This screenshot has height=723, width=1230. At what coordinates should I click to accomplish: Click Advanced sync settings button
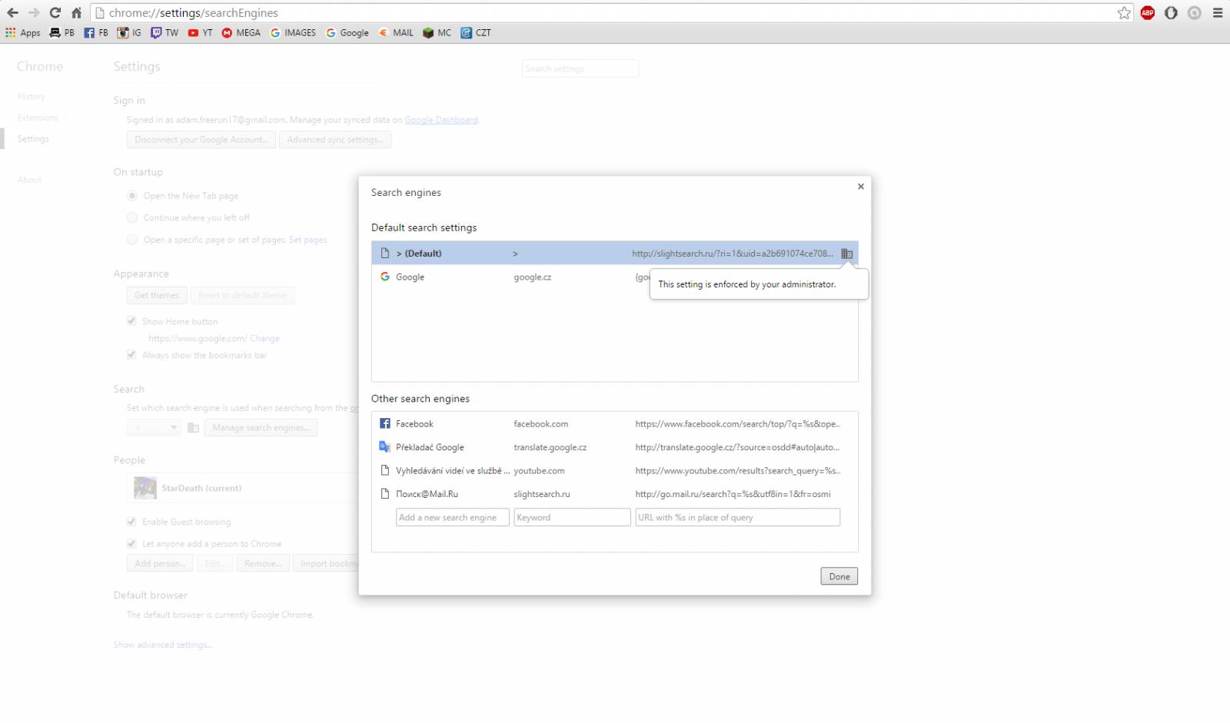335,140
